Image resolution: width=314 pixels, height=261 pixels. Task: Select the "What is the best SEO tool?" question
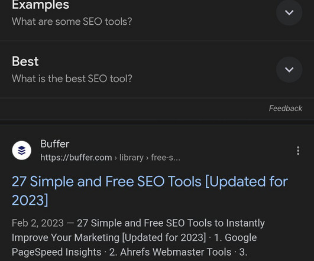click(72, 79)
